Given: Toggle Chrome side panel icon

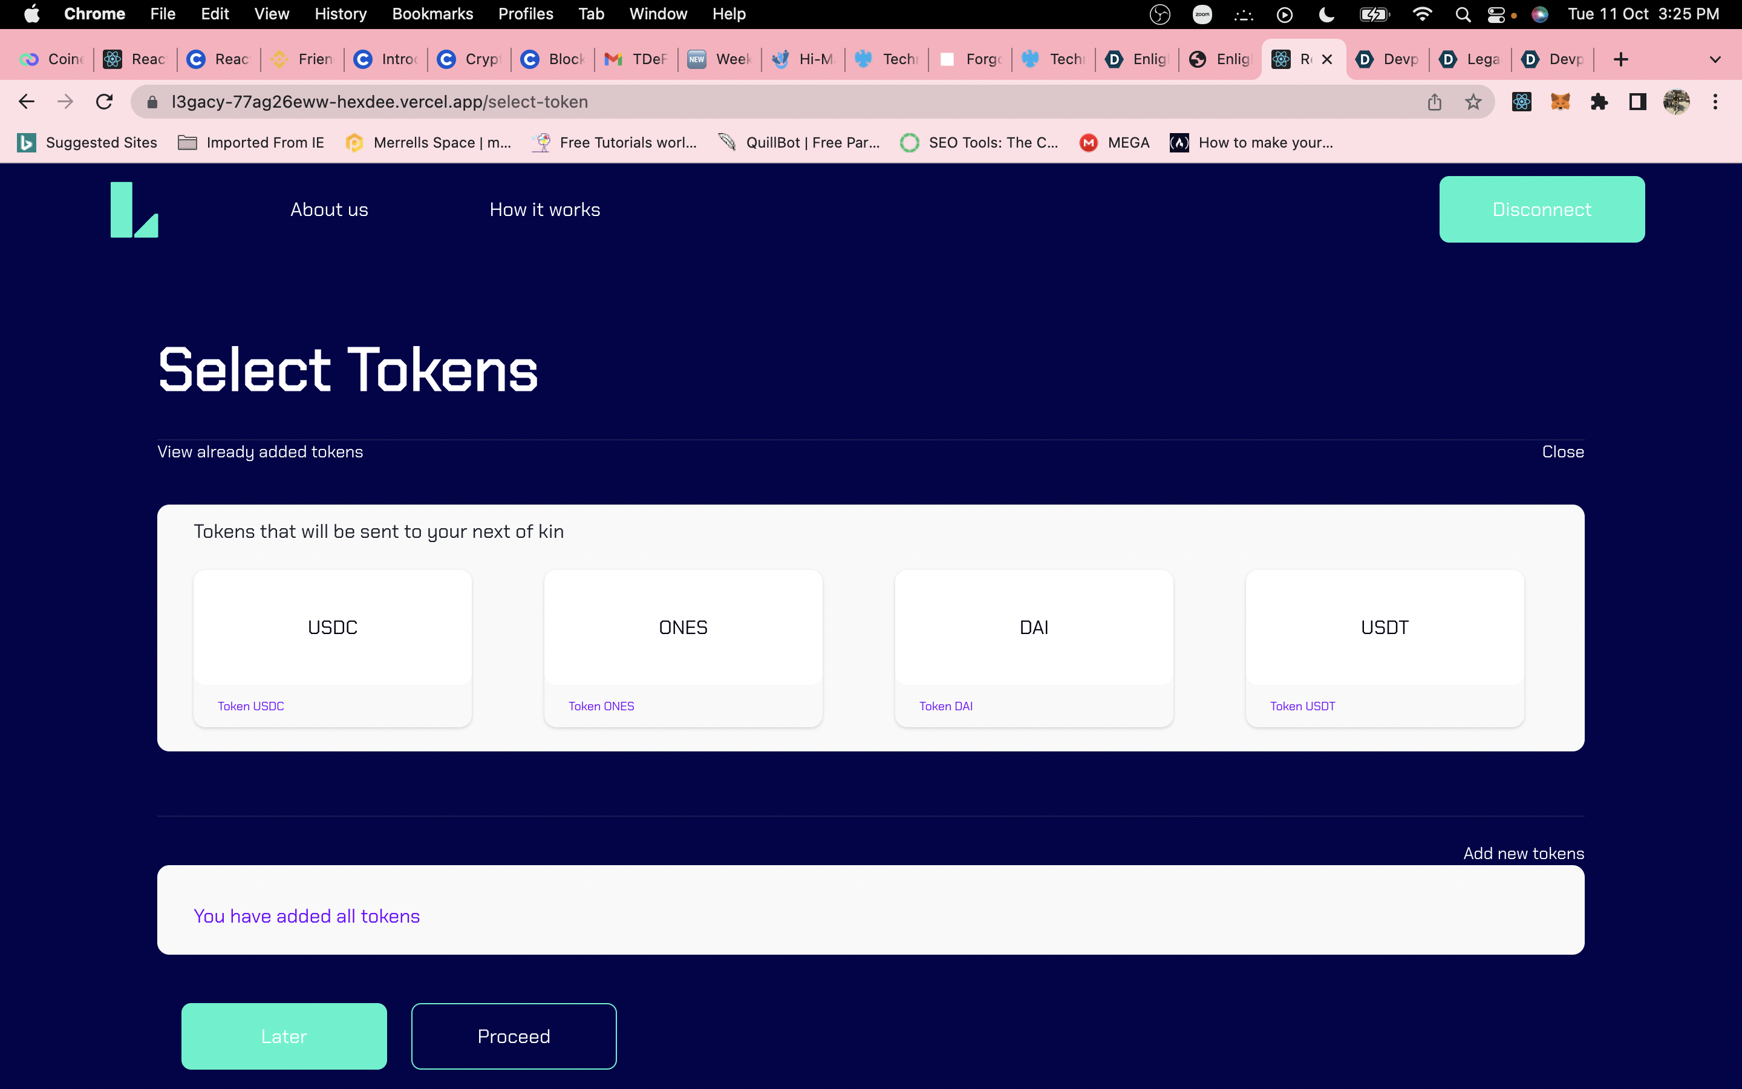Looking at the screenshot, I should pos(1637,102).
